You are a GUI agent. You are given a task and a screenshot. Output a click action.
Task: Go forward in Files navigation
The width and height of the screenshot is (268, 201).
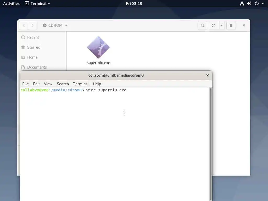point(32,25)
